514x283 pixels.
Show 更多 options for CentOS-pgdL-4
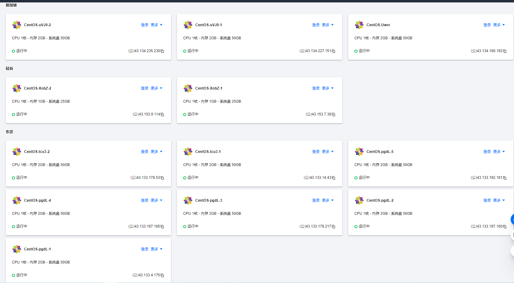point(157,200)
